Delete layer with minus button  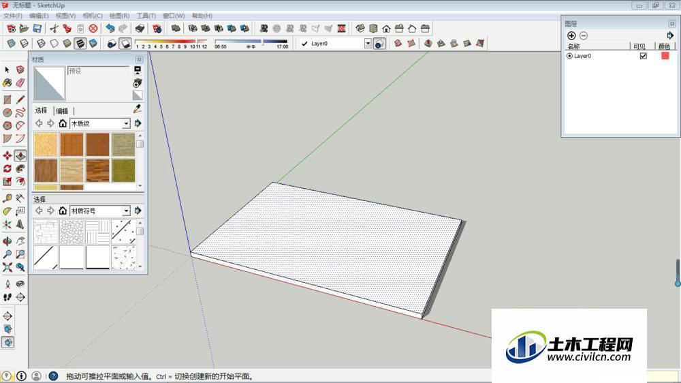[584, 35]
